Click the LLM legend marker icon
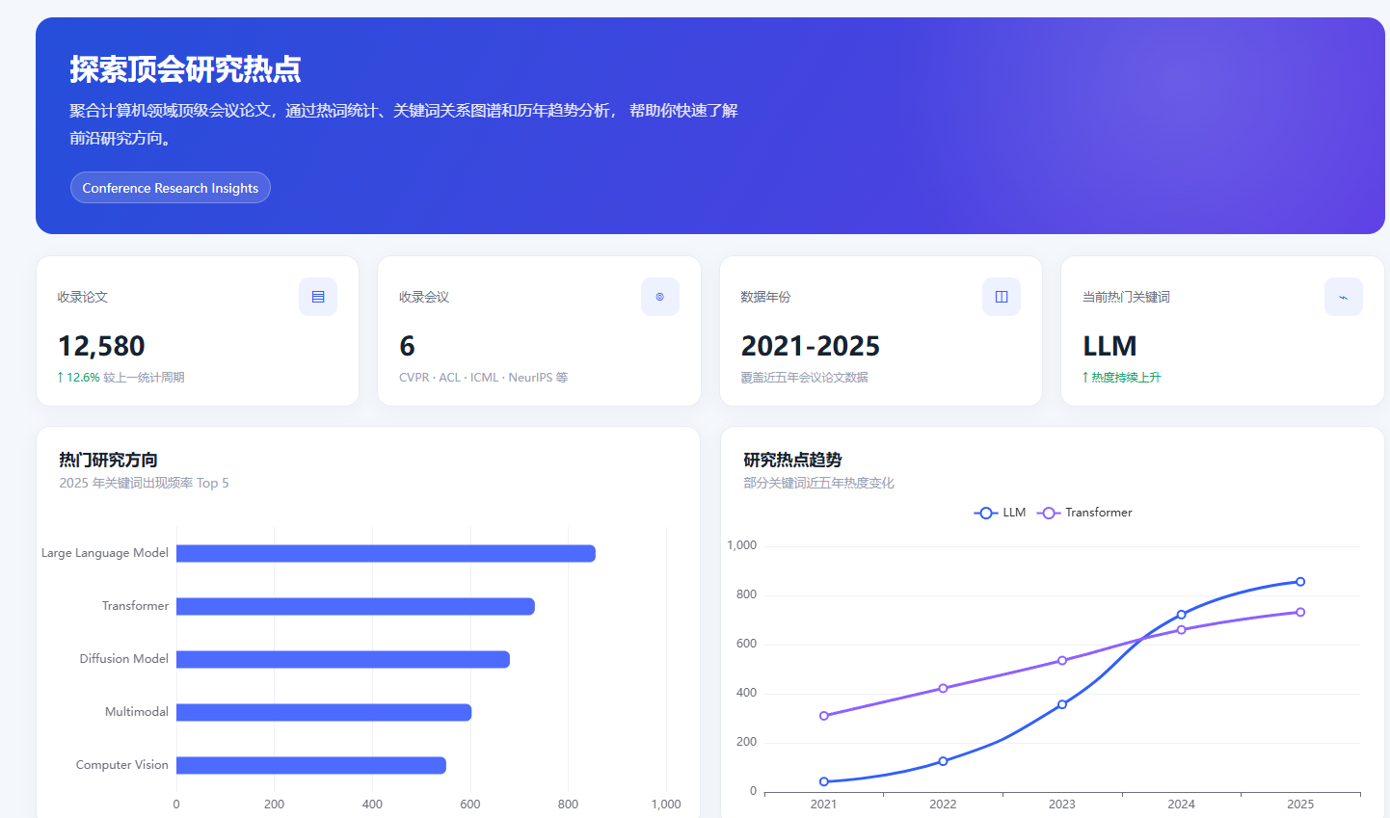 click(x=985, y=513)
